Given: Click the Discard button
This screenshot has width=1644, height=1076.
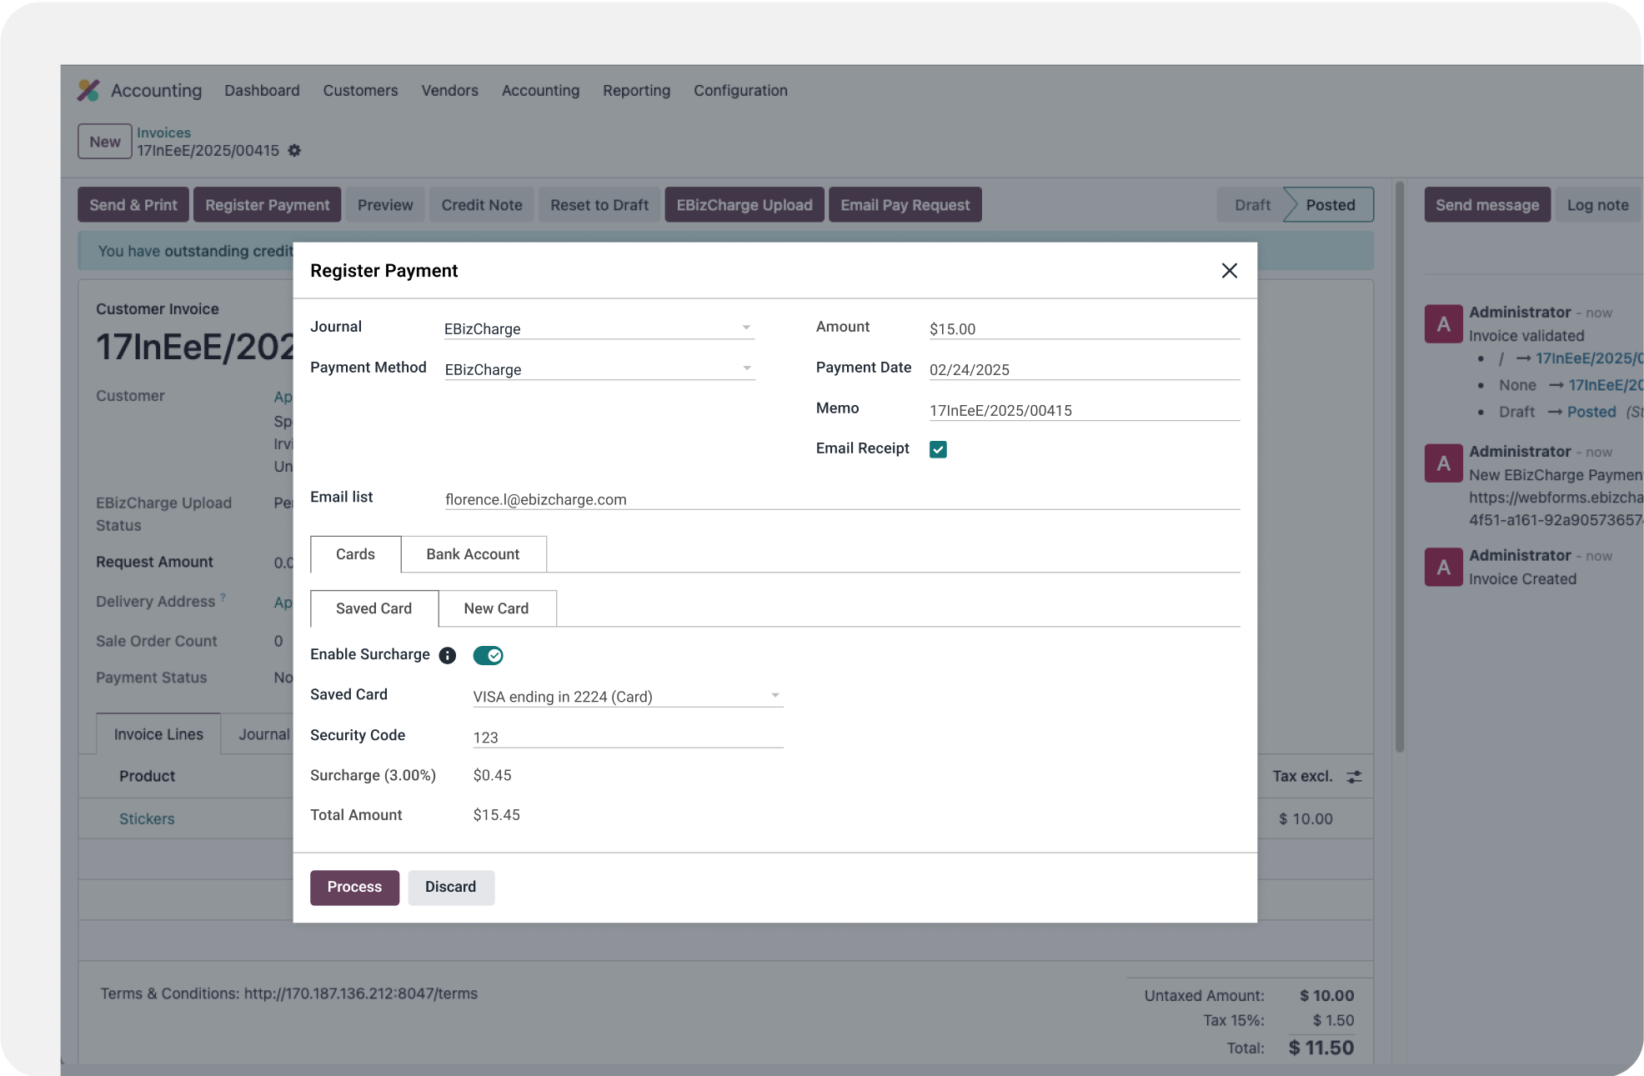Looking at the screenshot, I should tap(450, 888).
